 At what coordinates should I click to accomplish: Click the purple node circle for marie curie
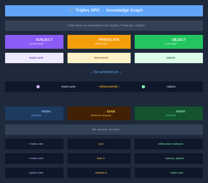point(38,87)
